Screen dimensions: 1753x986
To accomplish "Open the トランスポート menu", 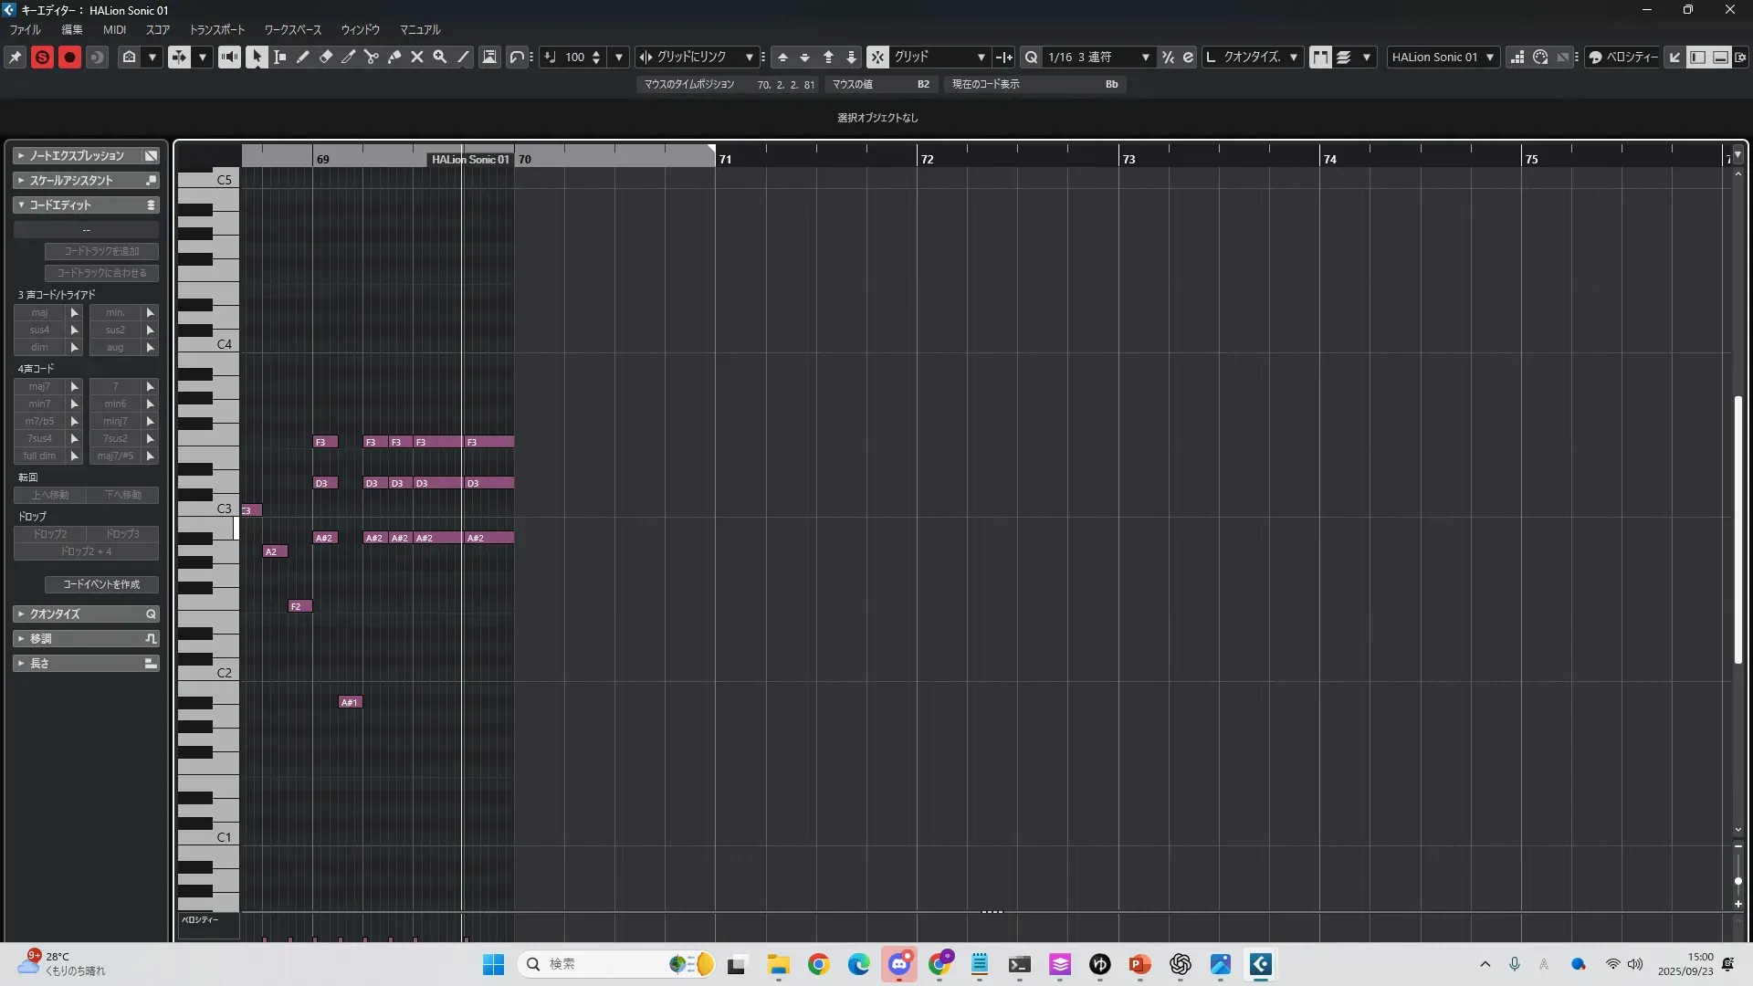I will click(x=216, y=30).
